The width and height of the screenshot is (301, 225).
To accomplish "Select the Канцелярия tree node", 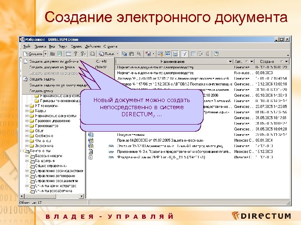I will pos(45,161).
